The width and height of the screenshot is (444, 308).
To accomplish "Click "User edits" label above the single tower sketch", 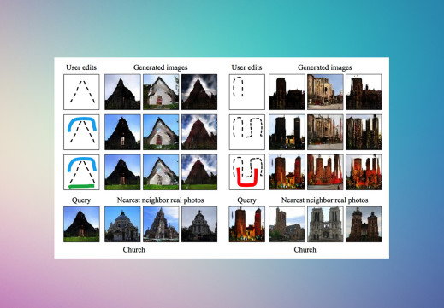I will (x=246, y=67).
